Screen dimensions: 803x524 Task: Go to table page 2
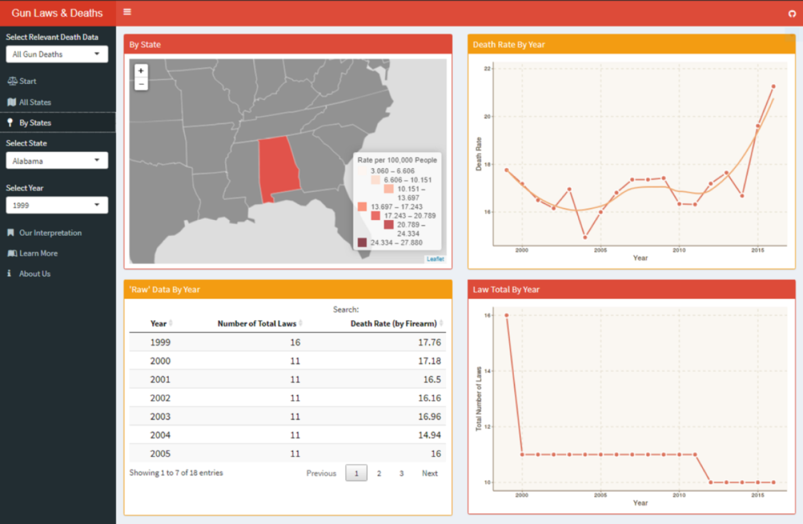(x=379, y=473)
